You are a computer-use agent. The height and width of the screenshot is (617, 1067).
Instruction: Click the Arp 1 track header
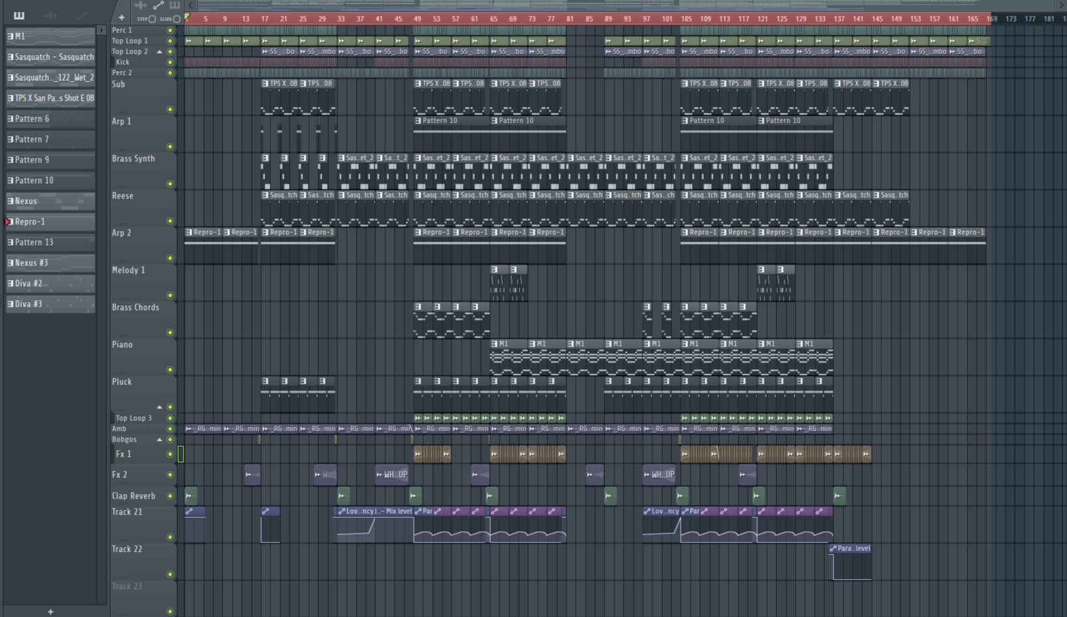[143, 133]
